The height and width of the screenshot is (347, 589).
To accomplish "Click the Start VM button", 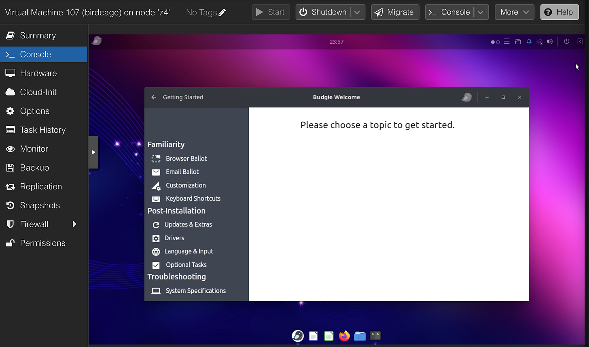I will [x=271, y=12].
